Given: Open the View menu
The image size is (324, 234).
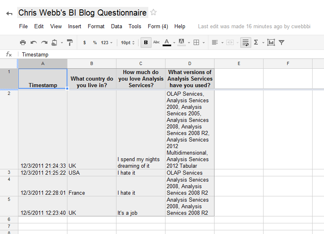Looking at the screenshot, I should pyautogui.click(x=56, y=27).
